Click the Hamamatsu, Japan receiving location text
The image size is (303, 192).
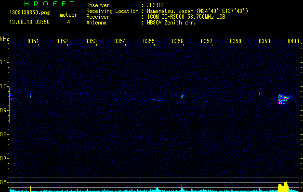pyautogui.click(x=195, y=11)
